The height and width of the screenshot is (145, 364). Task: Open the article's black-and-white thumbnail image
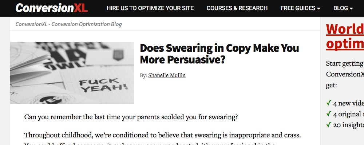point(72,73)
